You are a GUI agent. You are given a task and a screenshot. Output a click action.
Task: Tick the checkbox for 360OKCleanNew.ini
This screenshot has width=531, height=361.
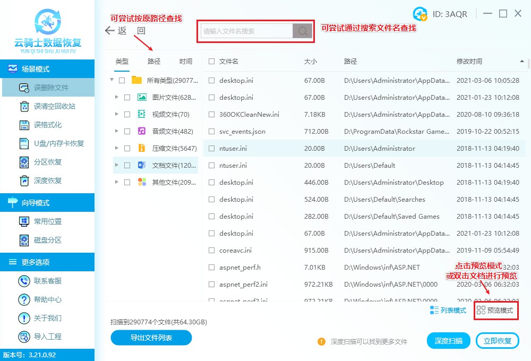212,115
